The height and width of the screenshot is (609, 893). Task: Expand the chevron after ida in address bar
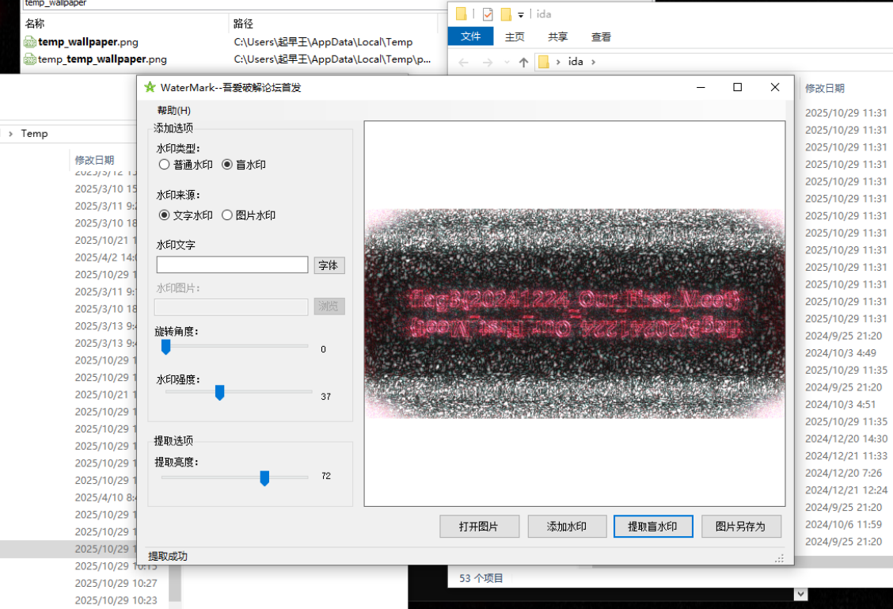pyautogui.click(x=593, y=62)
